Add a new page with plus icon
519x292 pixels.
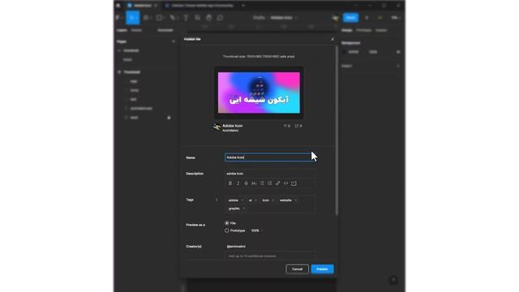point(173,41)
